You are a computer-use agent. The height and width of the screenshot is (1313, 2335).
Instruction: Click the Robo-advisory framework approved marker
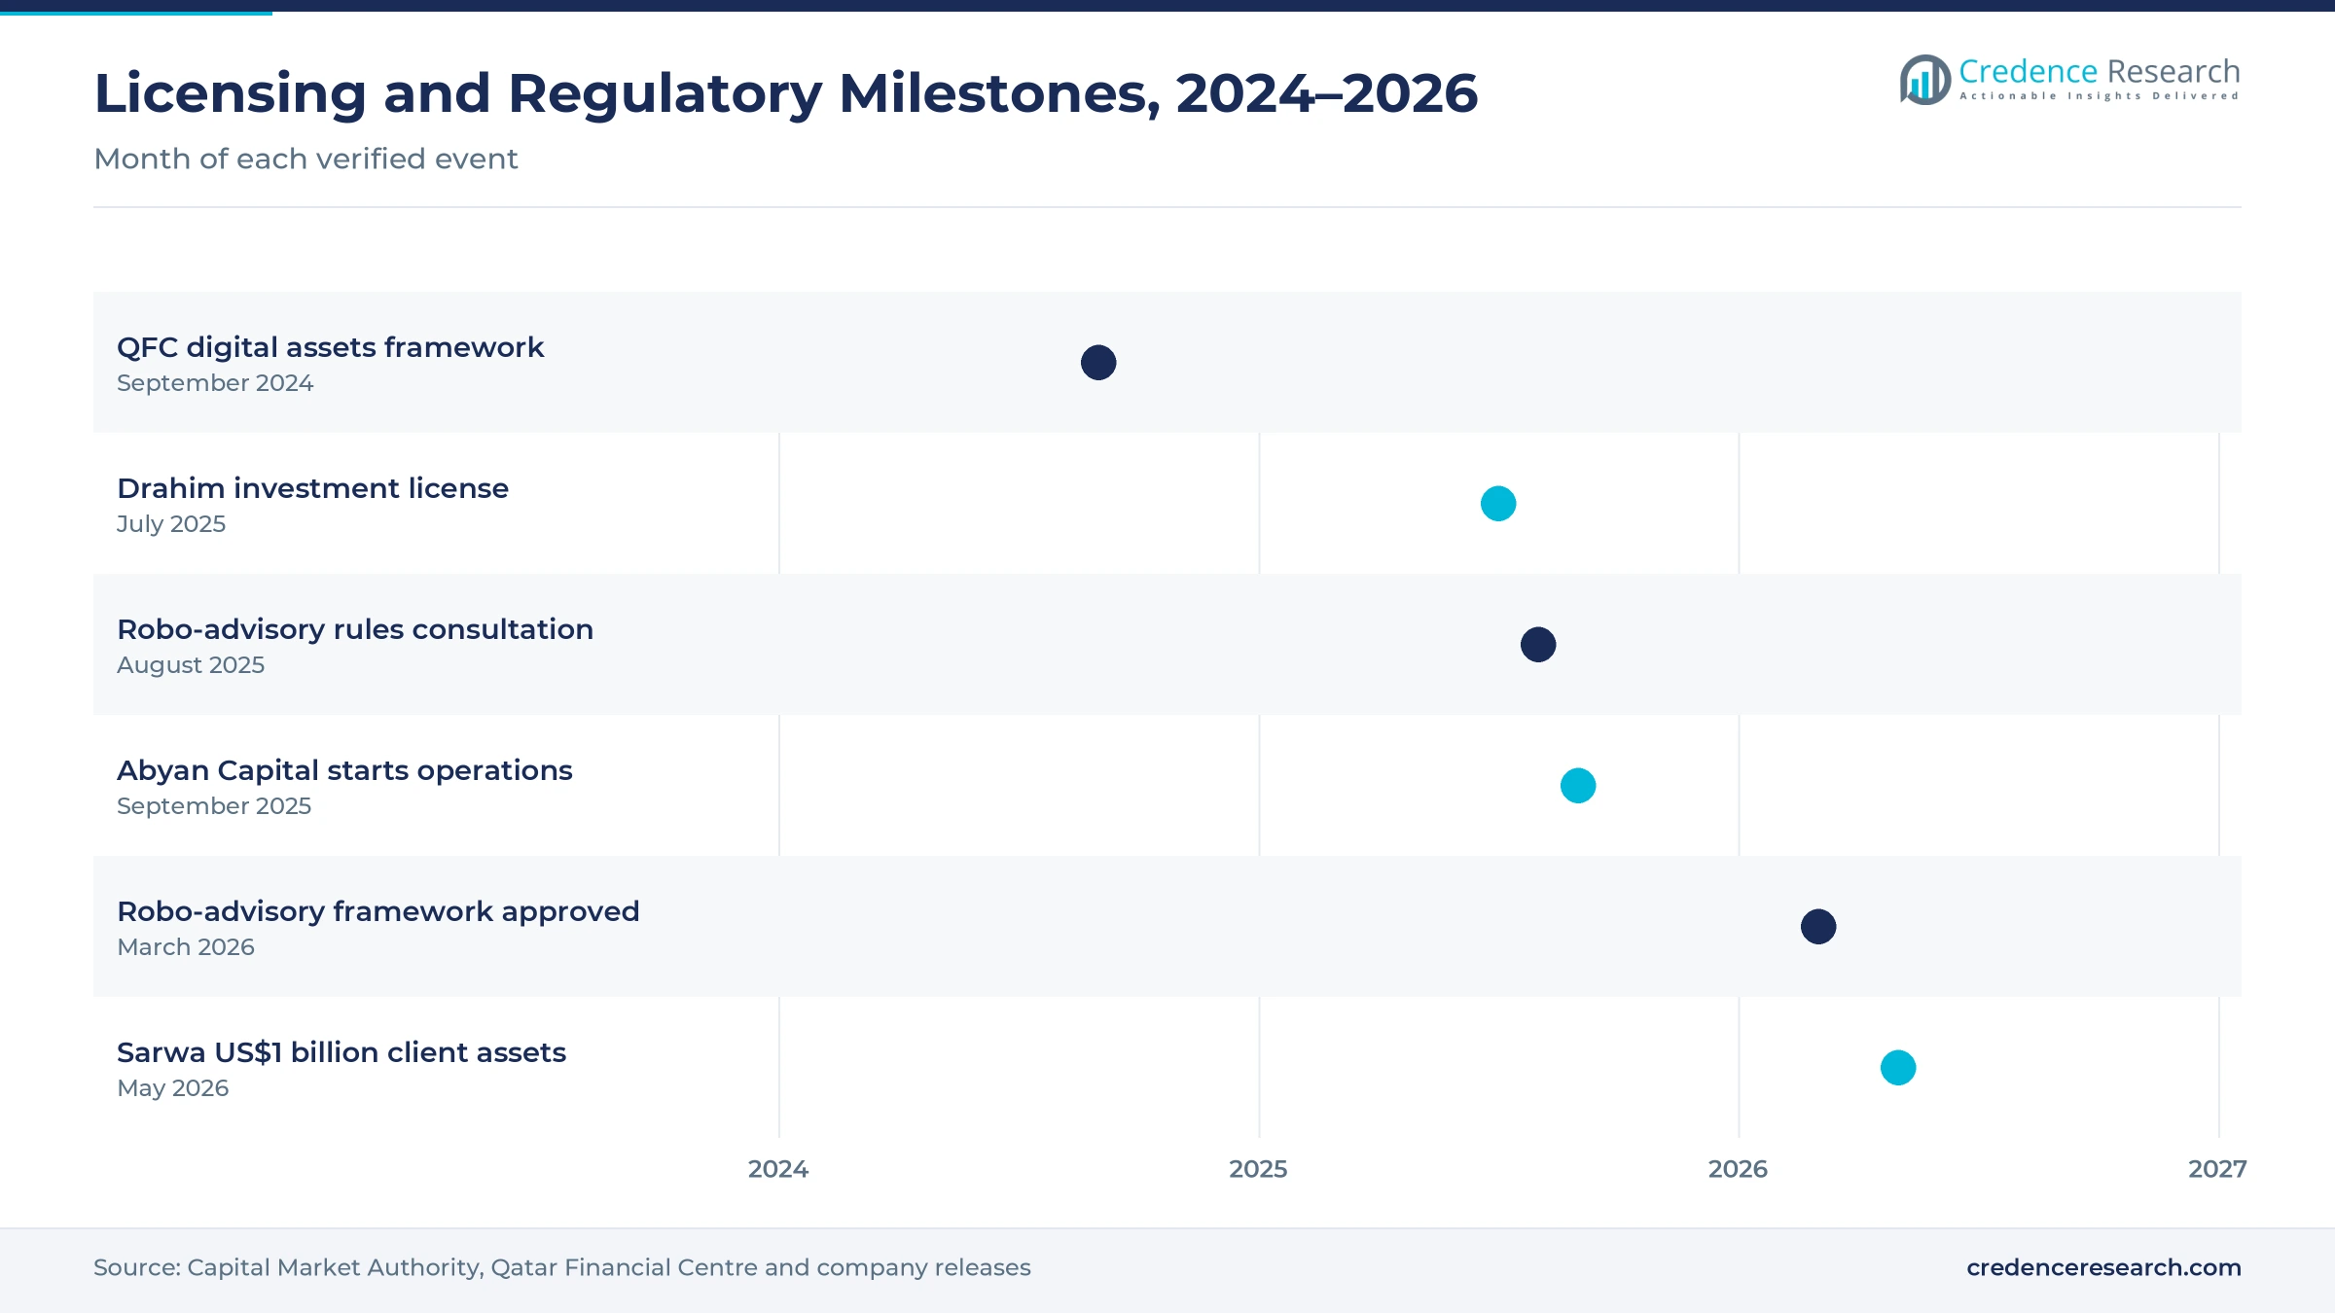pyautogui.click(x=1818, y=927)
